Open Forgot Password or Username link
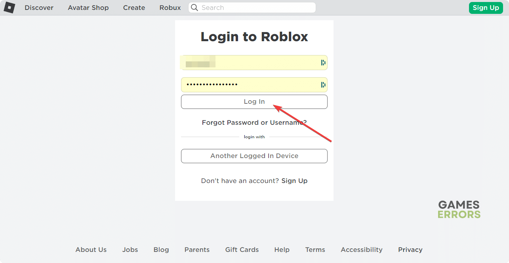The image size is (509, 263). point(254,122)
